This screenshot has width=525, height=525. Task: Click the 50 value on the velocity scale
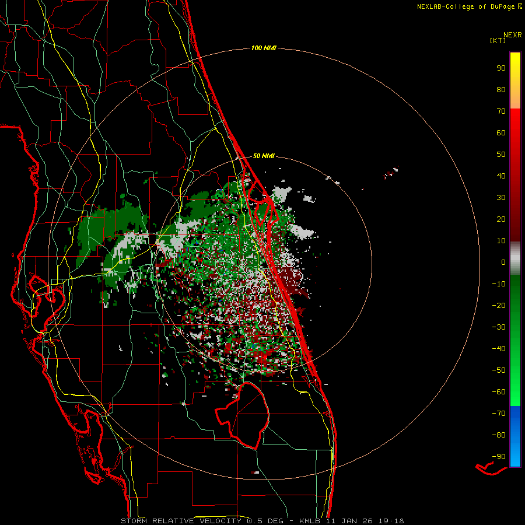[x=501, y=155]
